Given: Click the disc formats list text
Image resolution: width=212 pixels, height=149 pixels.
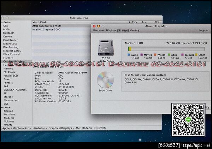Looking at the screenshot, I should coord(162,81).
